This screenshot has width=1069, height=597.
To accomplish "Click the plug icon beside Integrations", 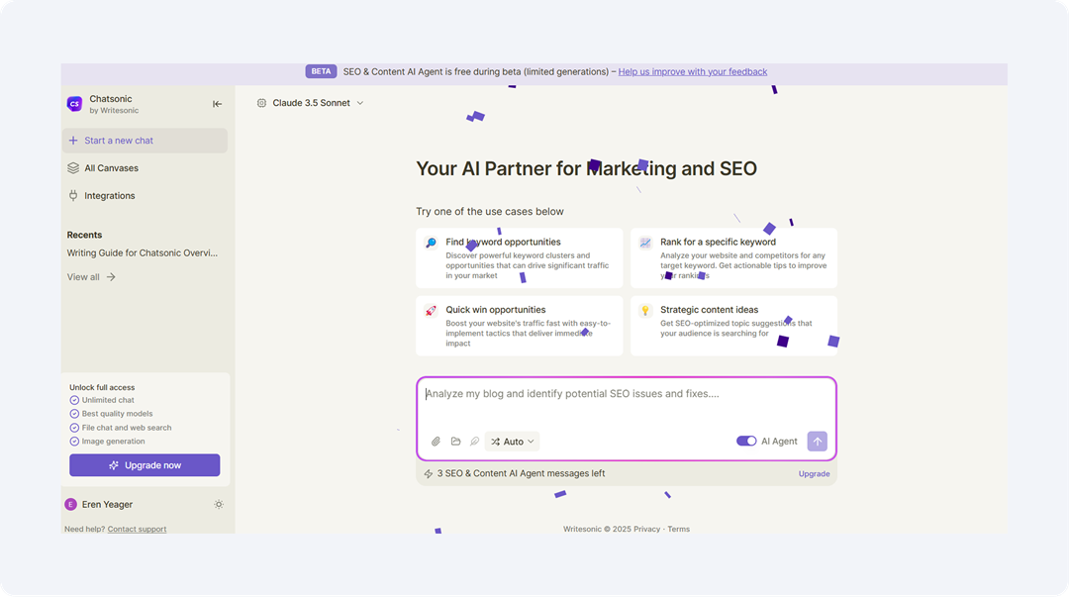I will 73,196.
